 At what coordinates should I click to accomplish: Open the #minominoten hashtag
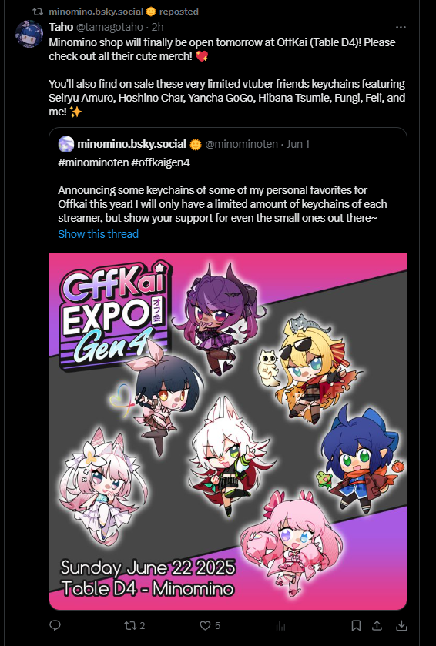coord(93,162)
